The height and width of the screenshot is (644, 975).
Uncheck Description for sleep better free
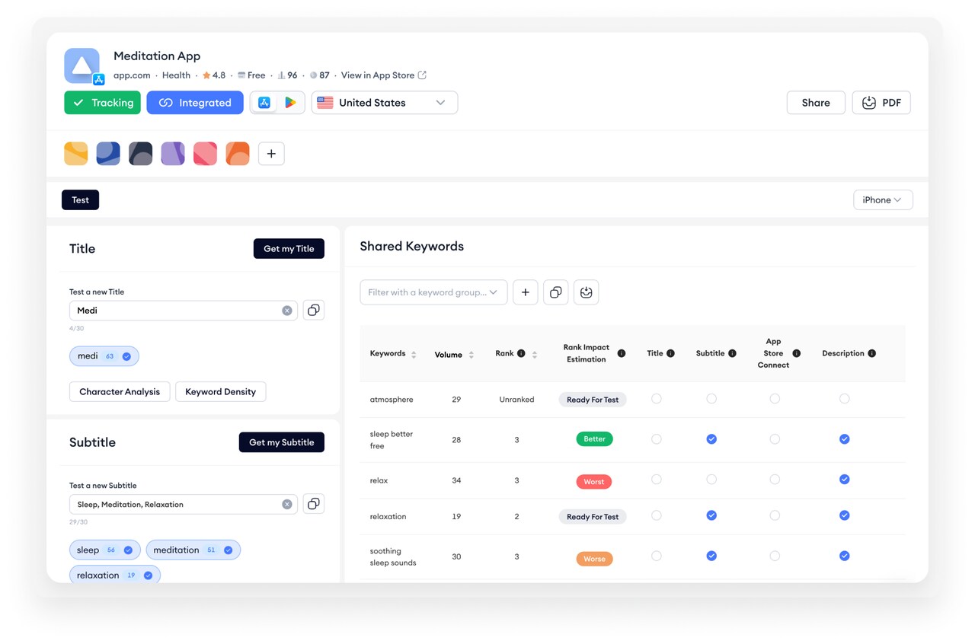844,439
